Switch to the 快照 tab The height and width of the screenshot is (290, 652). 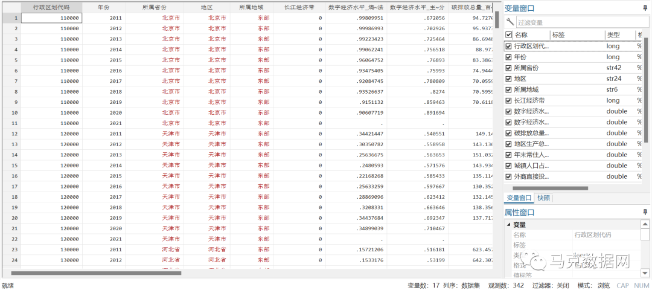[543, 198]
